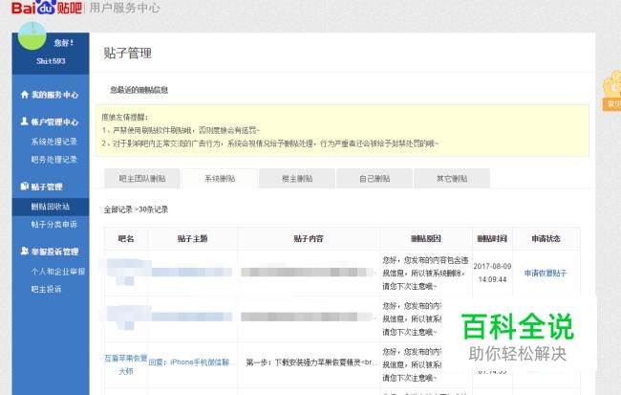Click the 吧名 column header

click(126, 238)
